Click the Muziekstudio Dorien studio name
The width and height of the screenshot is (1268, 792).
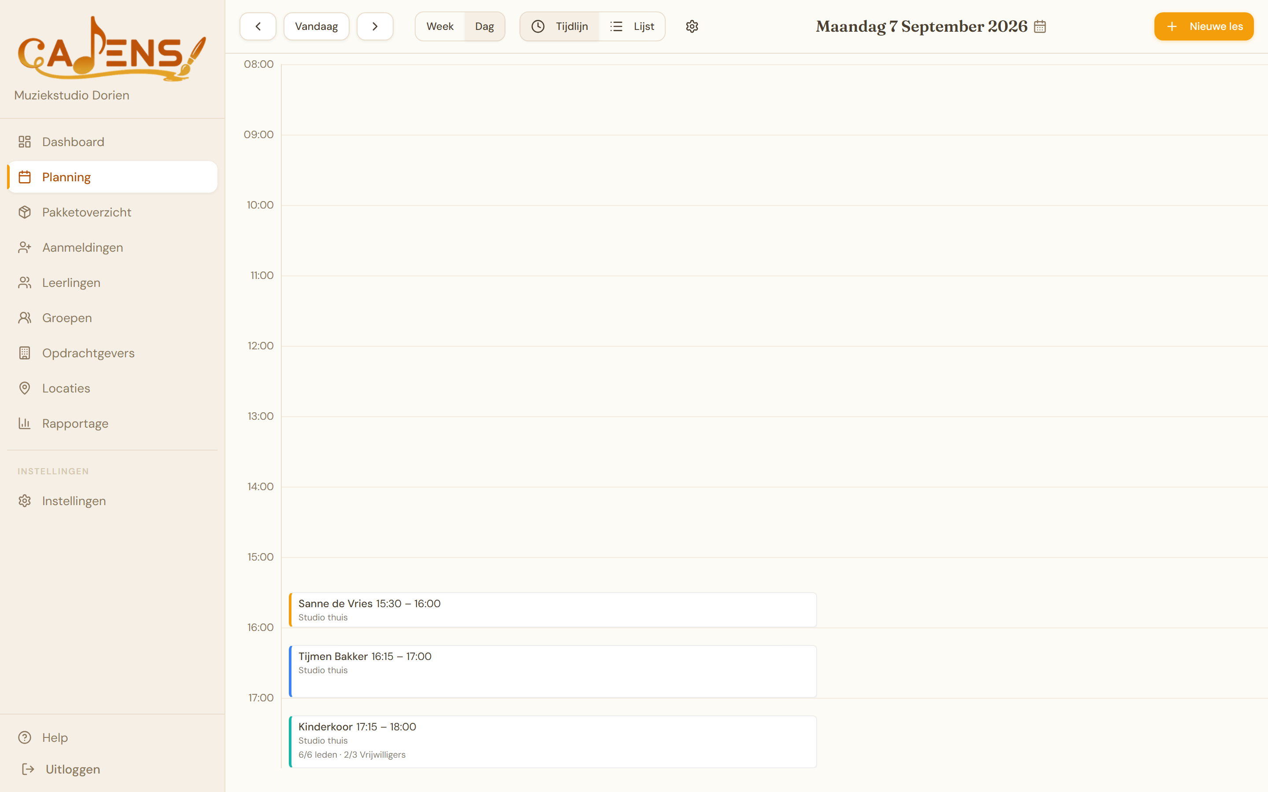(x=72, y=95)
